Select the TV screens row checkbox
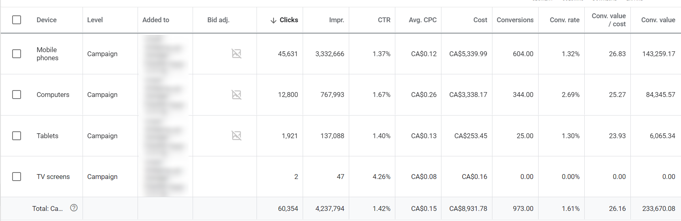The height and width of the screenshot is (221, 681). pyautogui.click(x=17, y=177)
